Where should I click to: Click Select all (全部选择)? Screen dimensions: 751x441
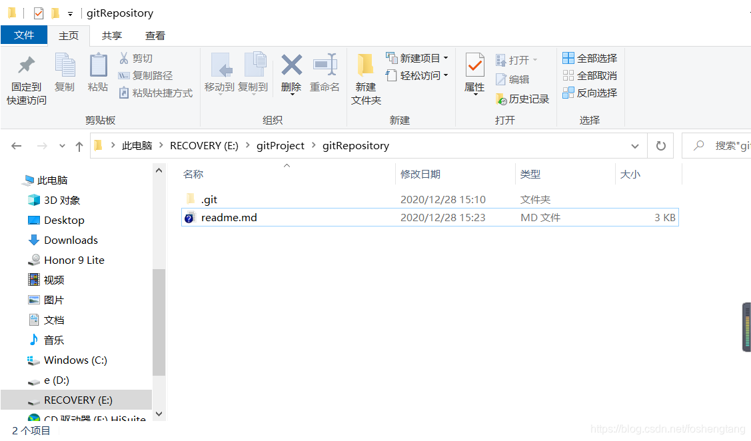tap(590, 59)
